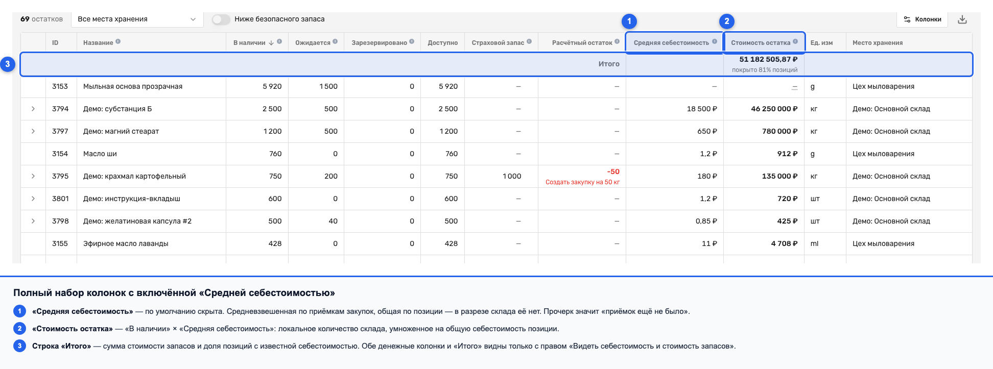Select Мыльная основа прозрачная row name

coord(133,86)
